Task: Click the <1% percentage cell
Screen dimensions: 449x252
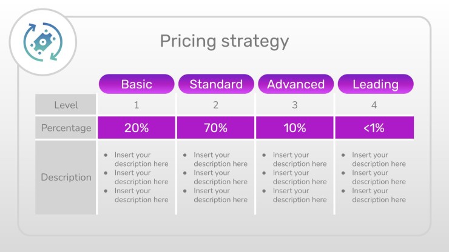Action: (374, 128)
